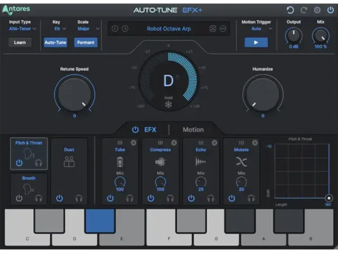
Task: Select the Mutate crossed-arrows icon
Action: 241,162
